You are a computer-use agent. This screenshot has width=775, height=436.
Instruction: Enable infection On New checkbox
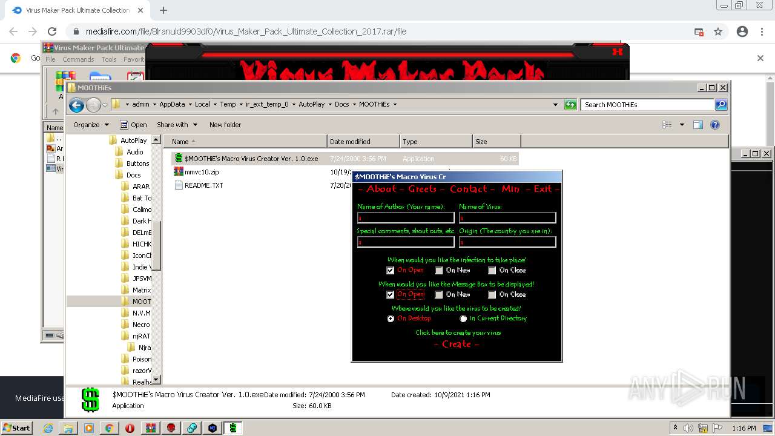439,270
